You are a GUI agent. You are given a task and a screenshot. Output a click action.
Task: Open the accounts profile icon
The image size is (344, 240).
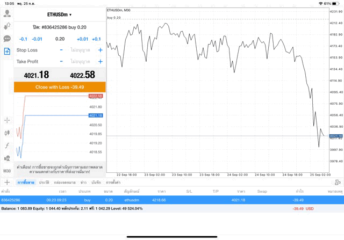point(7,14)
